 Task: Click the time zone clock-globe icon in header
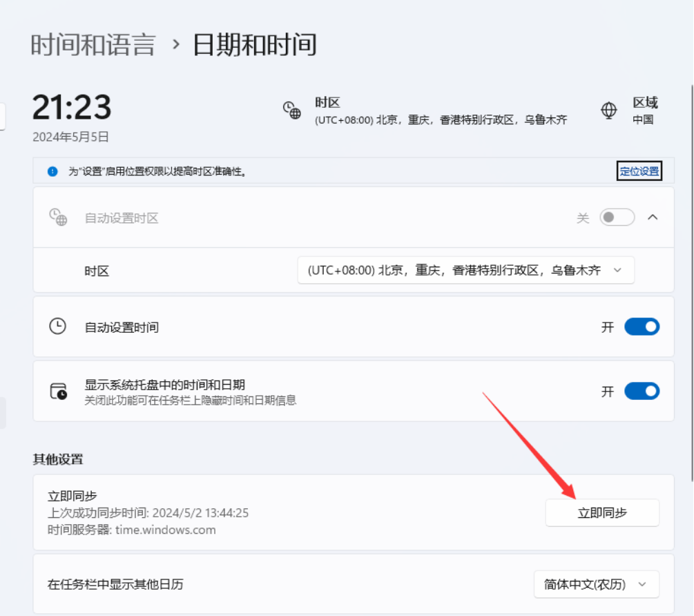click(x=292, y=110)
